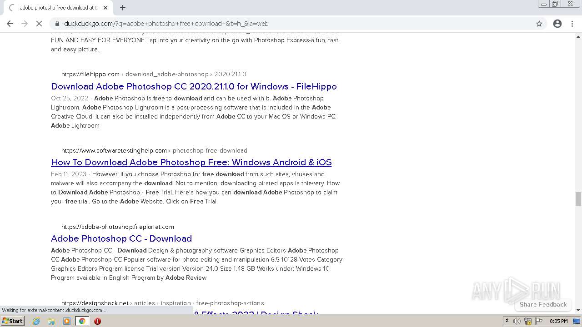Click Share Feedback button
The image size is (582, 327).
[x=543, y=304]
